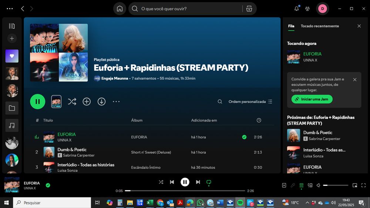The width and height of the screenshot is (370, 208).
Task: Go back with the left arrow
Action: click(x=23, y=9)
